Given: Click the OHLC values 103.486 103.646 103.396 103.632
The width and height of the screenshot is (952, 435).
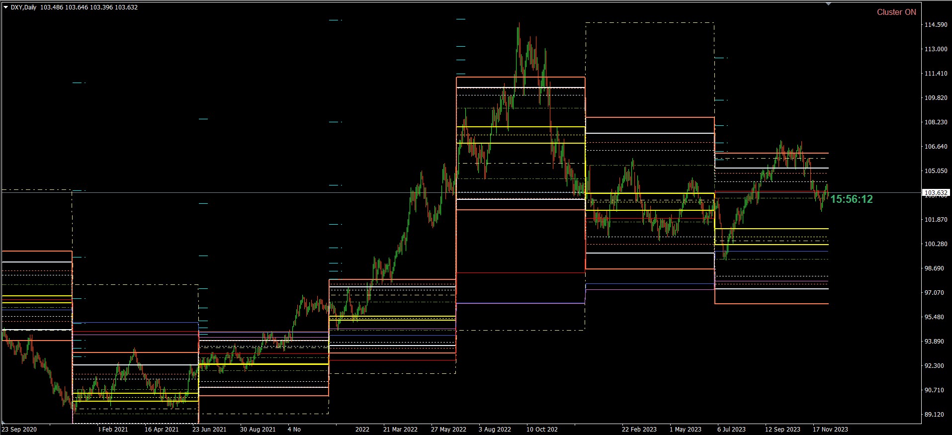Looking at the screenshot, I should [89, 7].
